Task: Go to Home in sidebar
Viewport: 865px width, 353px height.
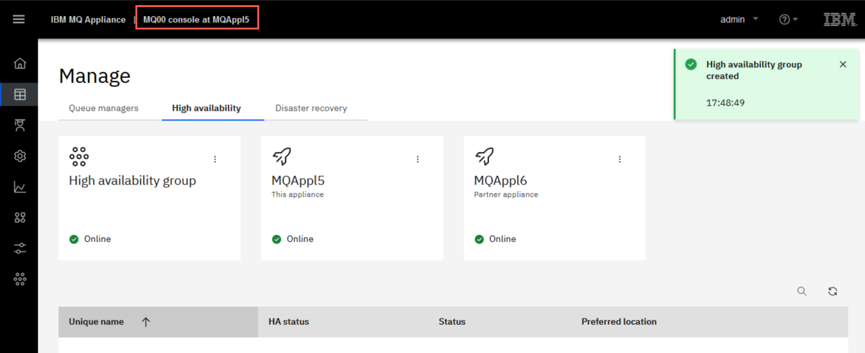Action: click(x=20, y=63)
